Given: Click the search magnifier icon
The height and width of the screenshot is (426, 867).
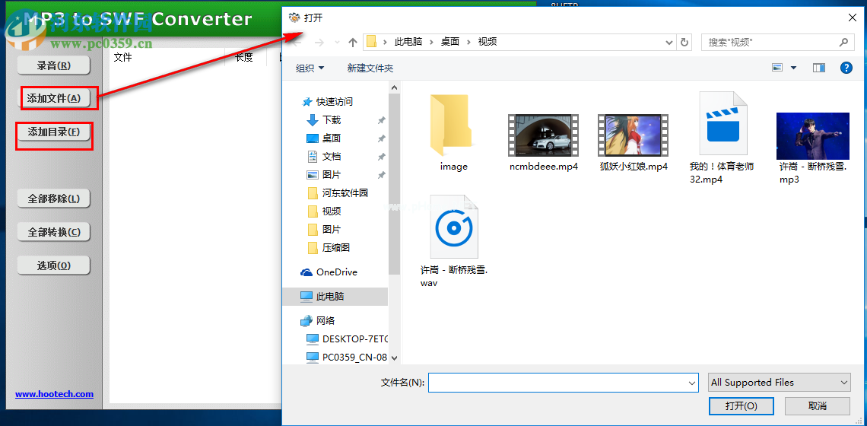Looking at the screenshot, I should click(x=843, y=42).
